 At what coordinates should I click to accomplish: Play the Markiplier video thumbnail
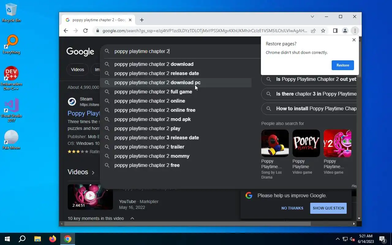tap(90, 197)
